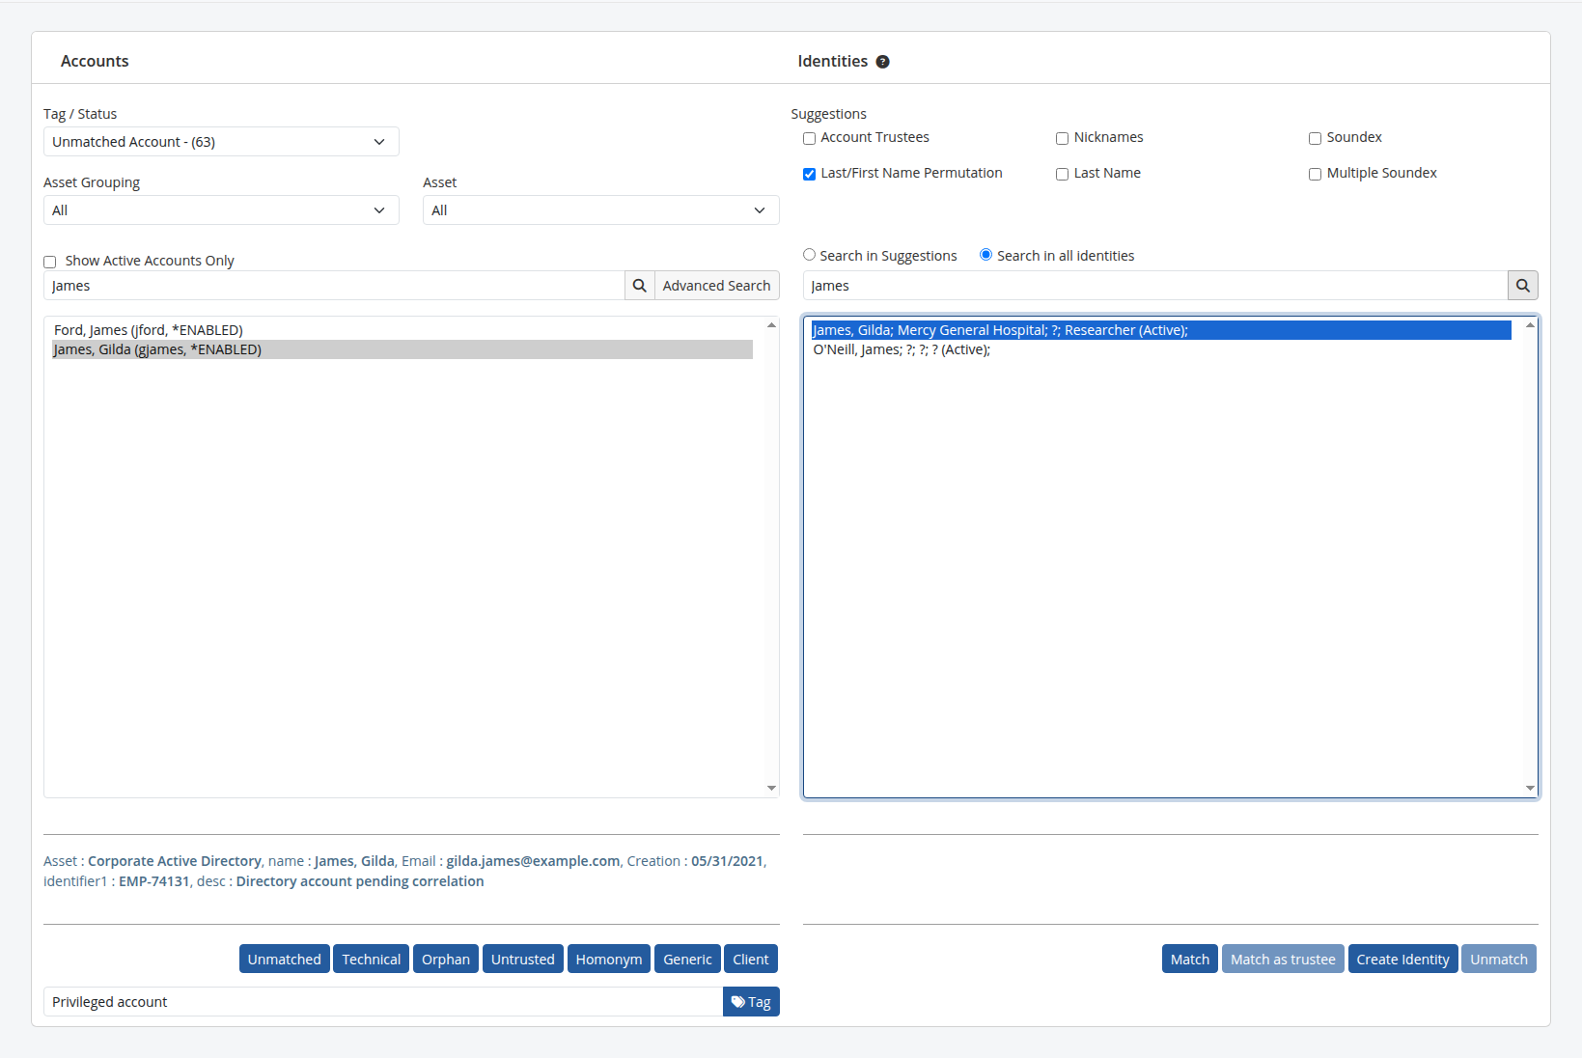Mark account as Unmatched

(x=285, y=959)
